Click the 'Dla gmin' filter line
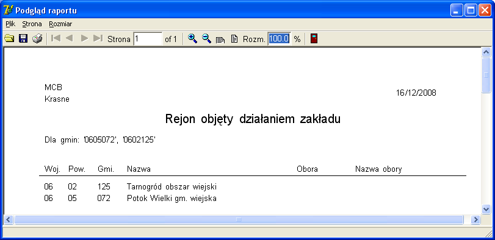 (100, 139)
